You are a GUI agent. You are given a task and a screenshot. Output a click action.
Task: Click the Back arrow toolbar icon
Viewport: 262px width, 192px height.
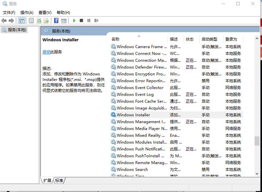pyautogui.click(x=4, y=21)
